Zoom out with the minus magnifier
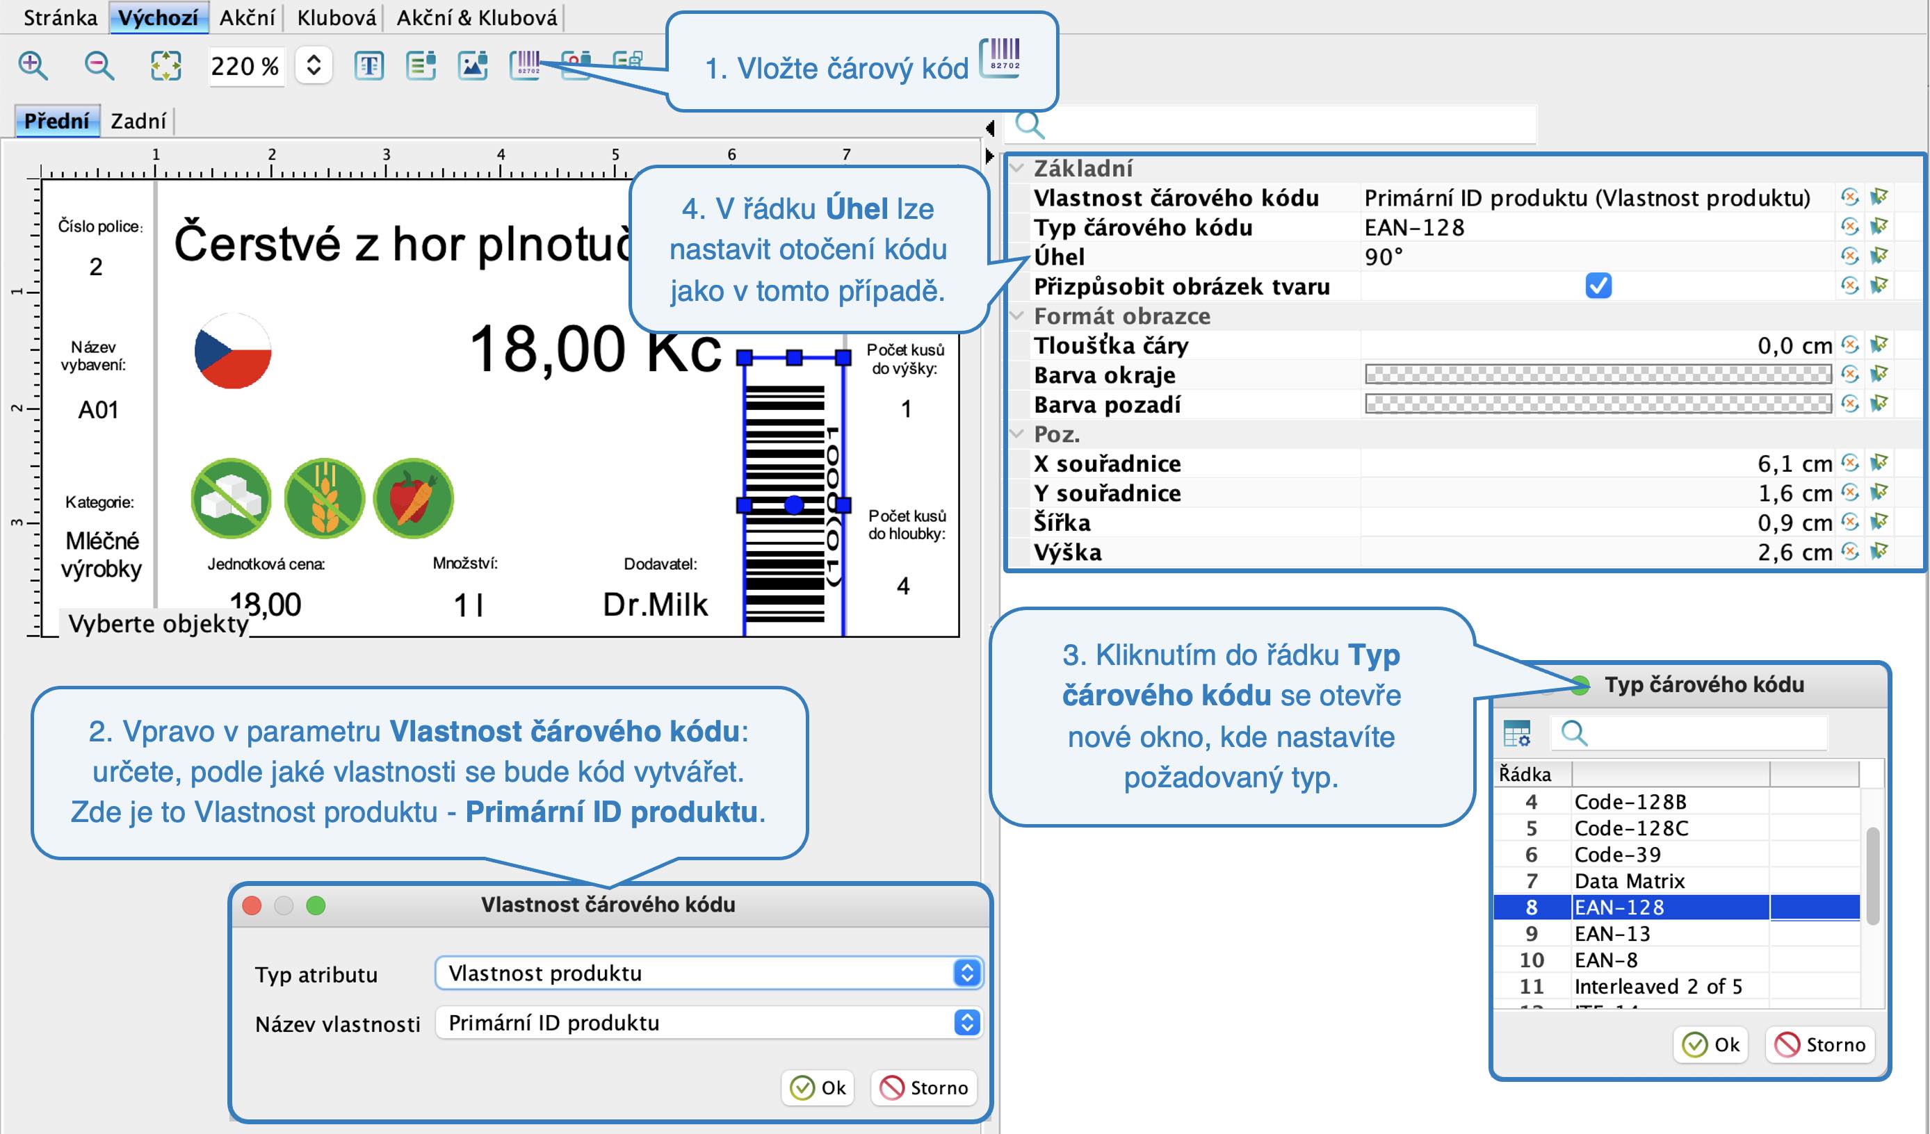 (99, 66)
